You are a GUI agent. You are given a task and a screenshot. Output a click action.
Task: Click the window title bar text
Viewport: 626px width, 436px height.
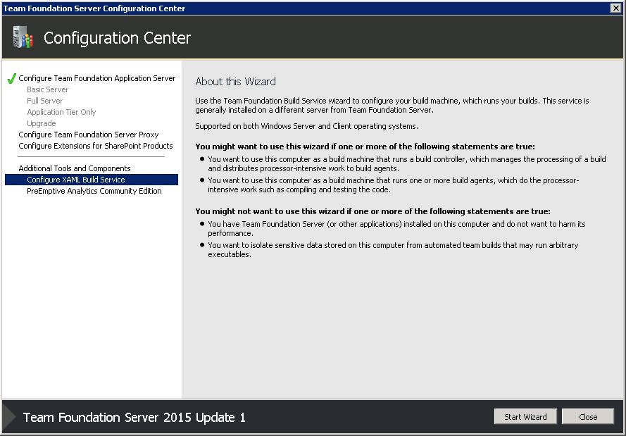point(94,8)
